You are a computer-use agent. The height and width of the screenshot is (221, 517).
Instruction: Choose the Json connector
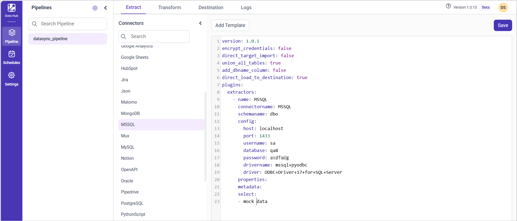[126, 91]
